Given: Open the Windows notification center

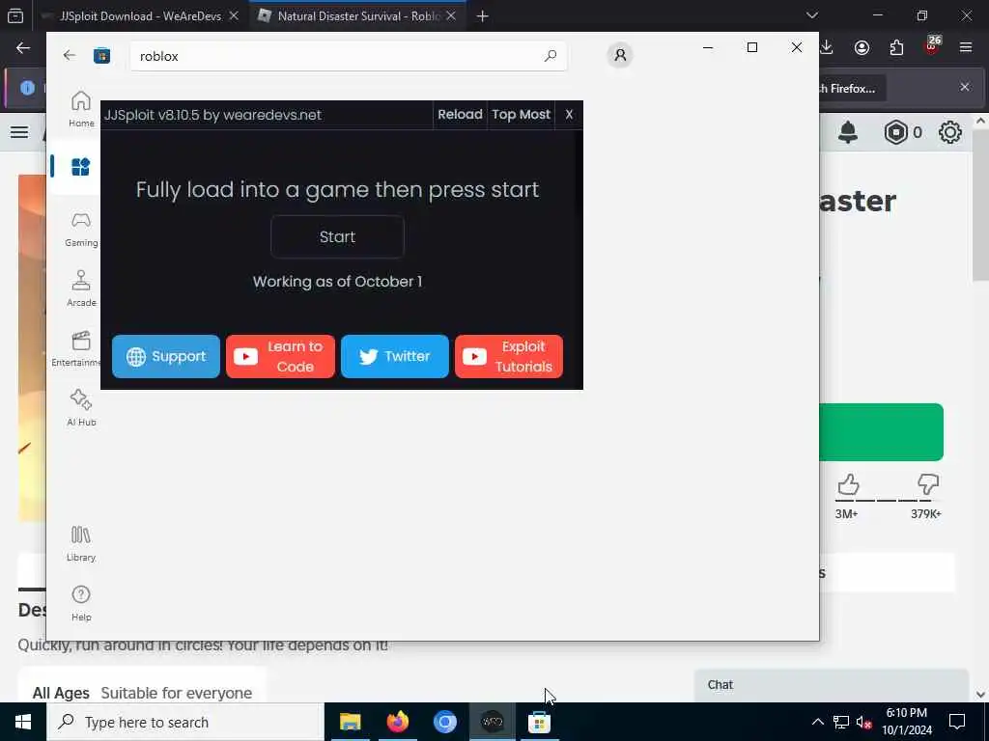Looking at the screenshot, I should [957, 722].
